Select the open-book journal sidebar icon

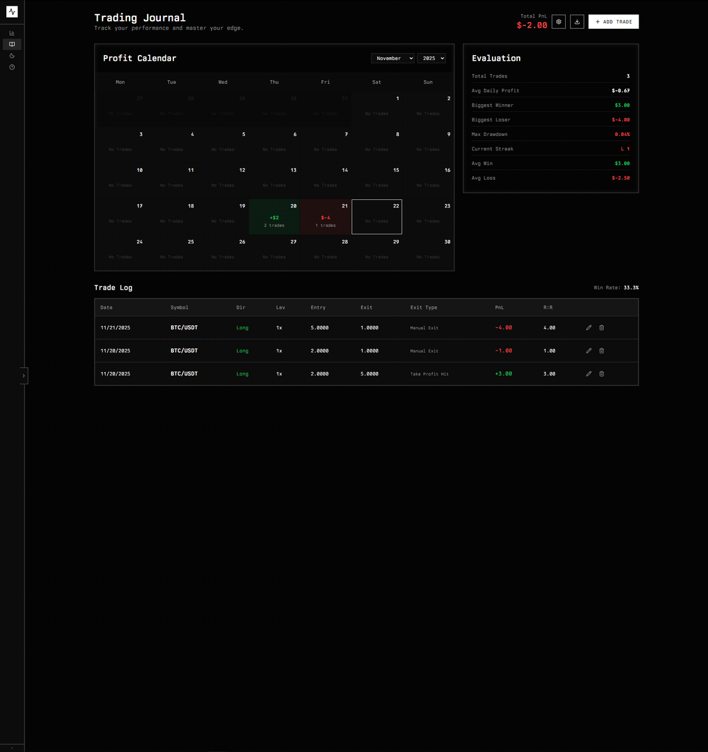(12, 44)
